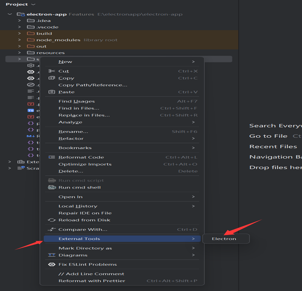Screen dimensions: 302x291
Task: Choose Reformat with Prettier
Action: (92, 281)
